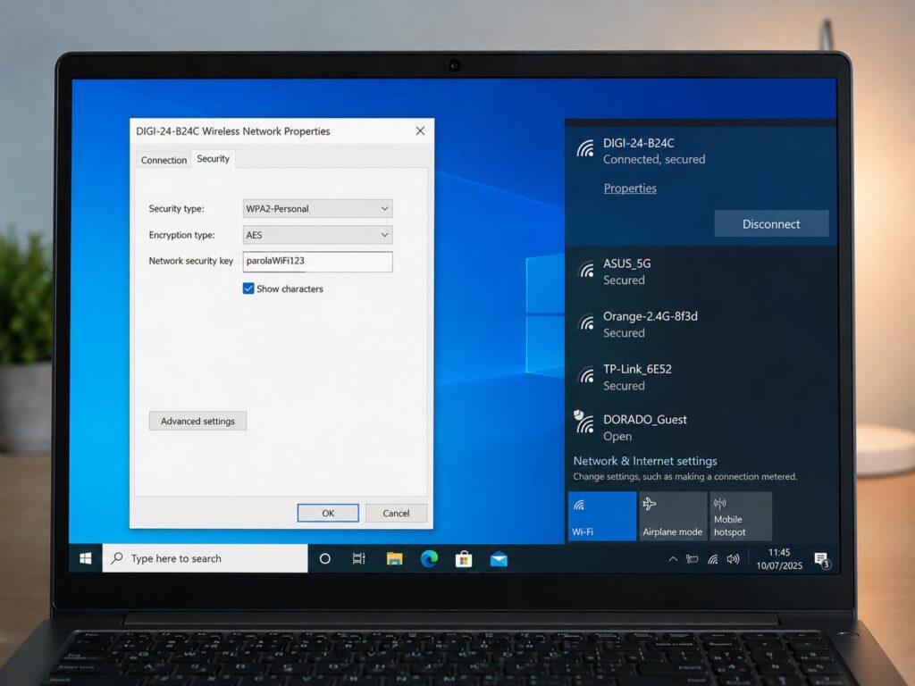Image resolution: width=915 pixels, height=686 pixels.
Task: Click the Type here to search box
Action: [206, 558]
